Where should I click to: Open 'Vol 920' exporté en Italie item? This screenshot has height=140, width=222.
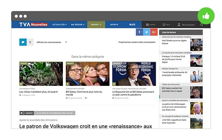pos(174,121)
